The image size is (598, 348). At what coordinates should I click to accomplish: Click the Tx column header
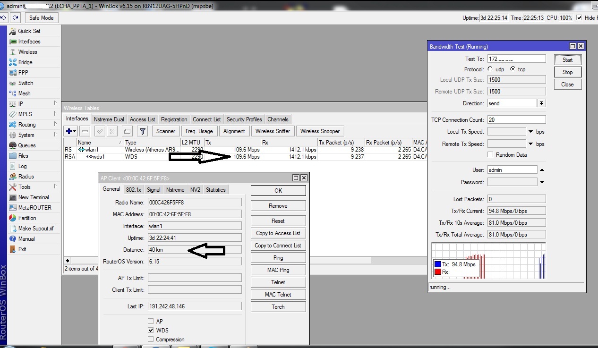pyautogui.click(x=232, y=143)
